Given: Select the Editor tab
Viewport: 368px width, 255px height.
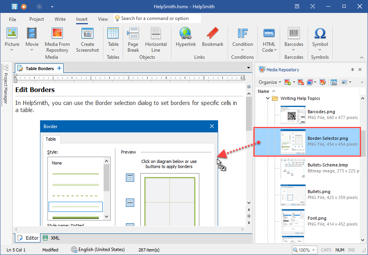Looking at the screenshot, I should 28,238.
